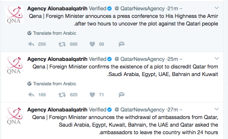Click the verified badge on 25m tweet
Viewport: 228px width, 139px height.
coord(109,59)
